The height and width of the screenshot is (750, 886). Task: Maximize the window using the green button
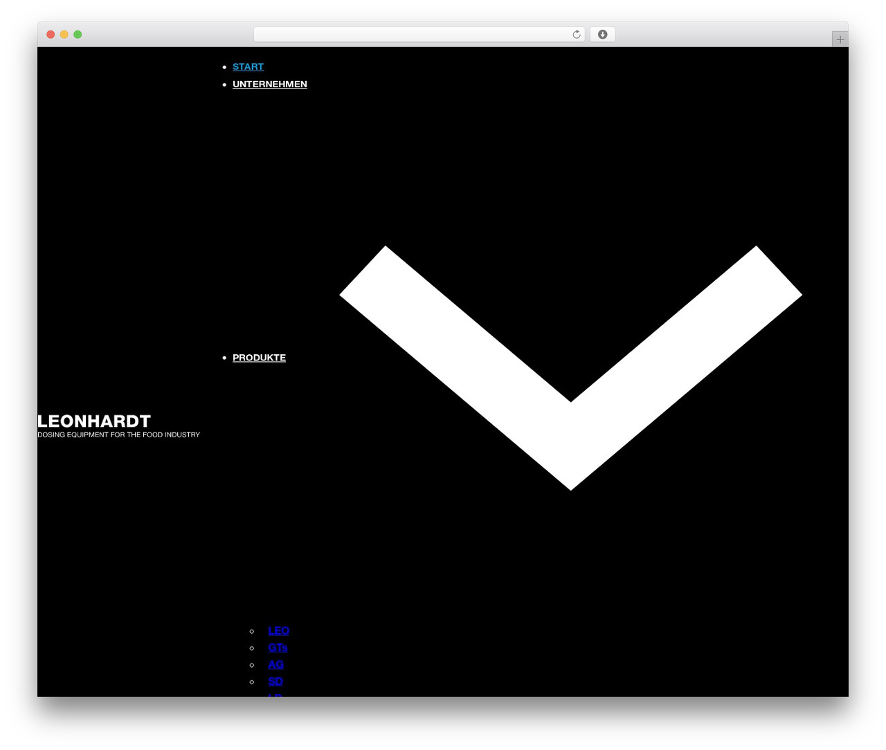pyautogui.click(x=78, y=35)
